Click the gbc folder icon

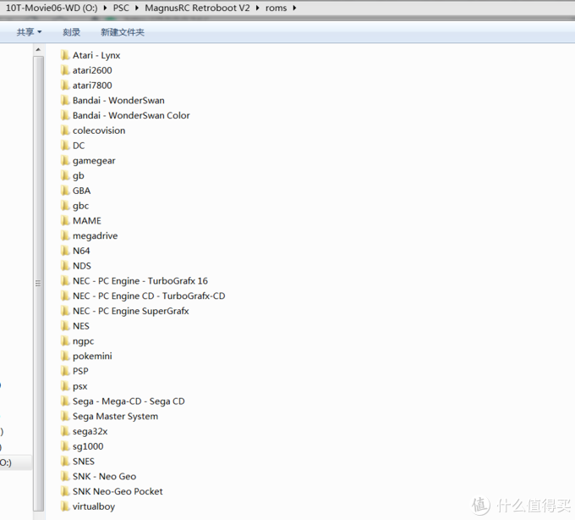coord(65,206)
